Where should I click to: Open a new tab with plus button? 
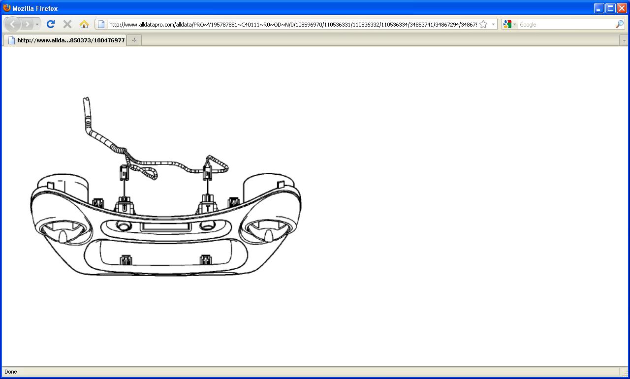[134, 40]
